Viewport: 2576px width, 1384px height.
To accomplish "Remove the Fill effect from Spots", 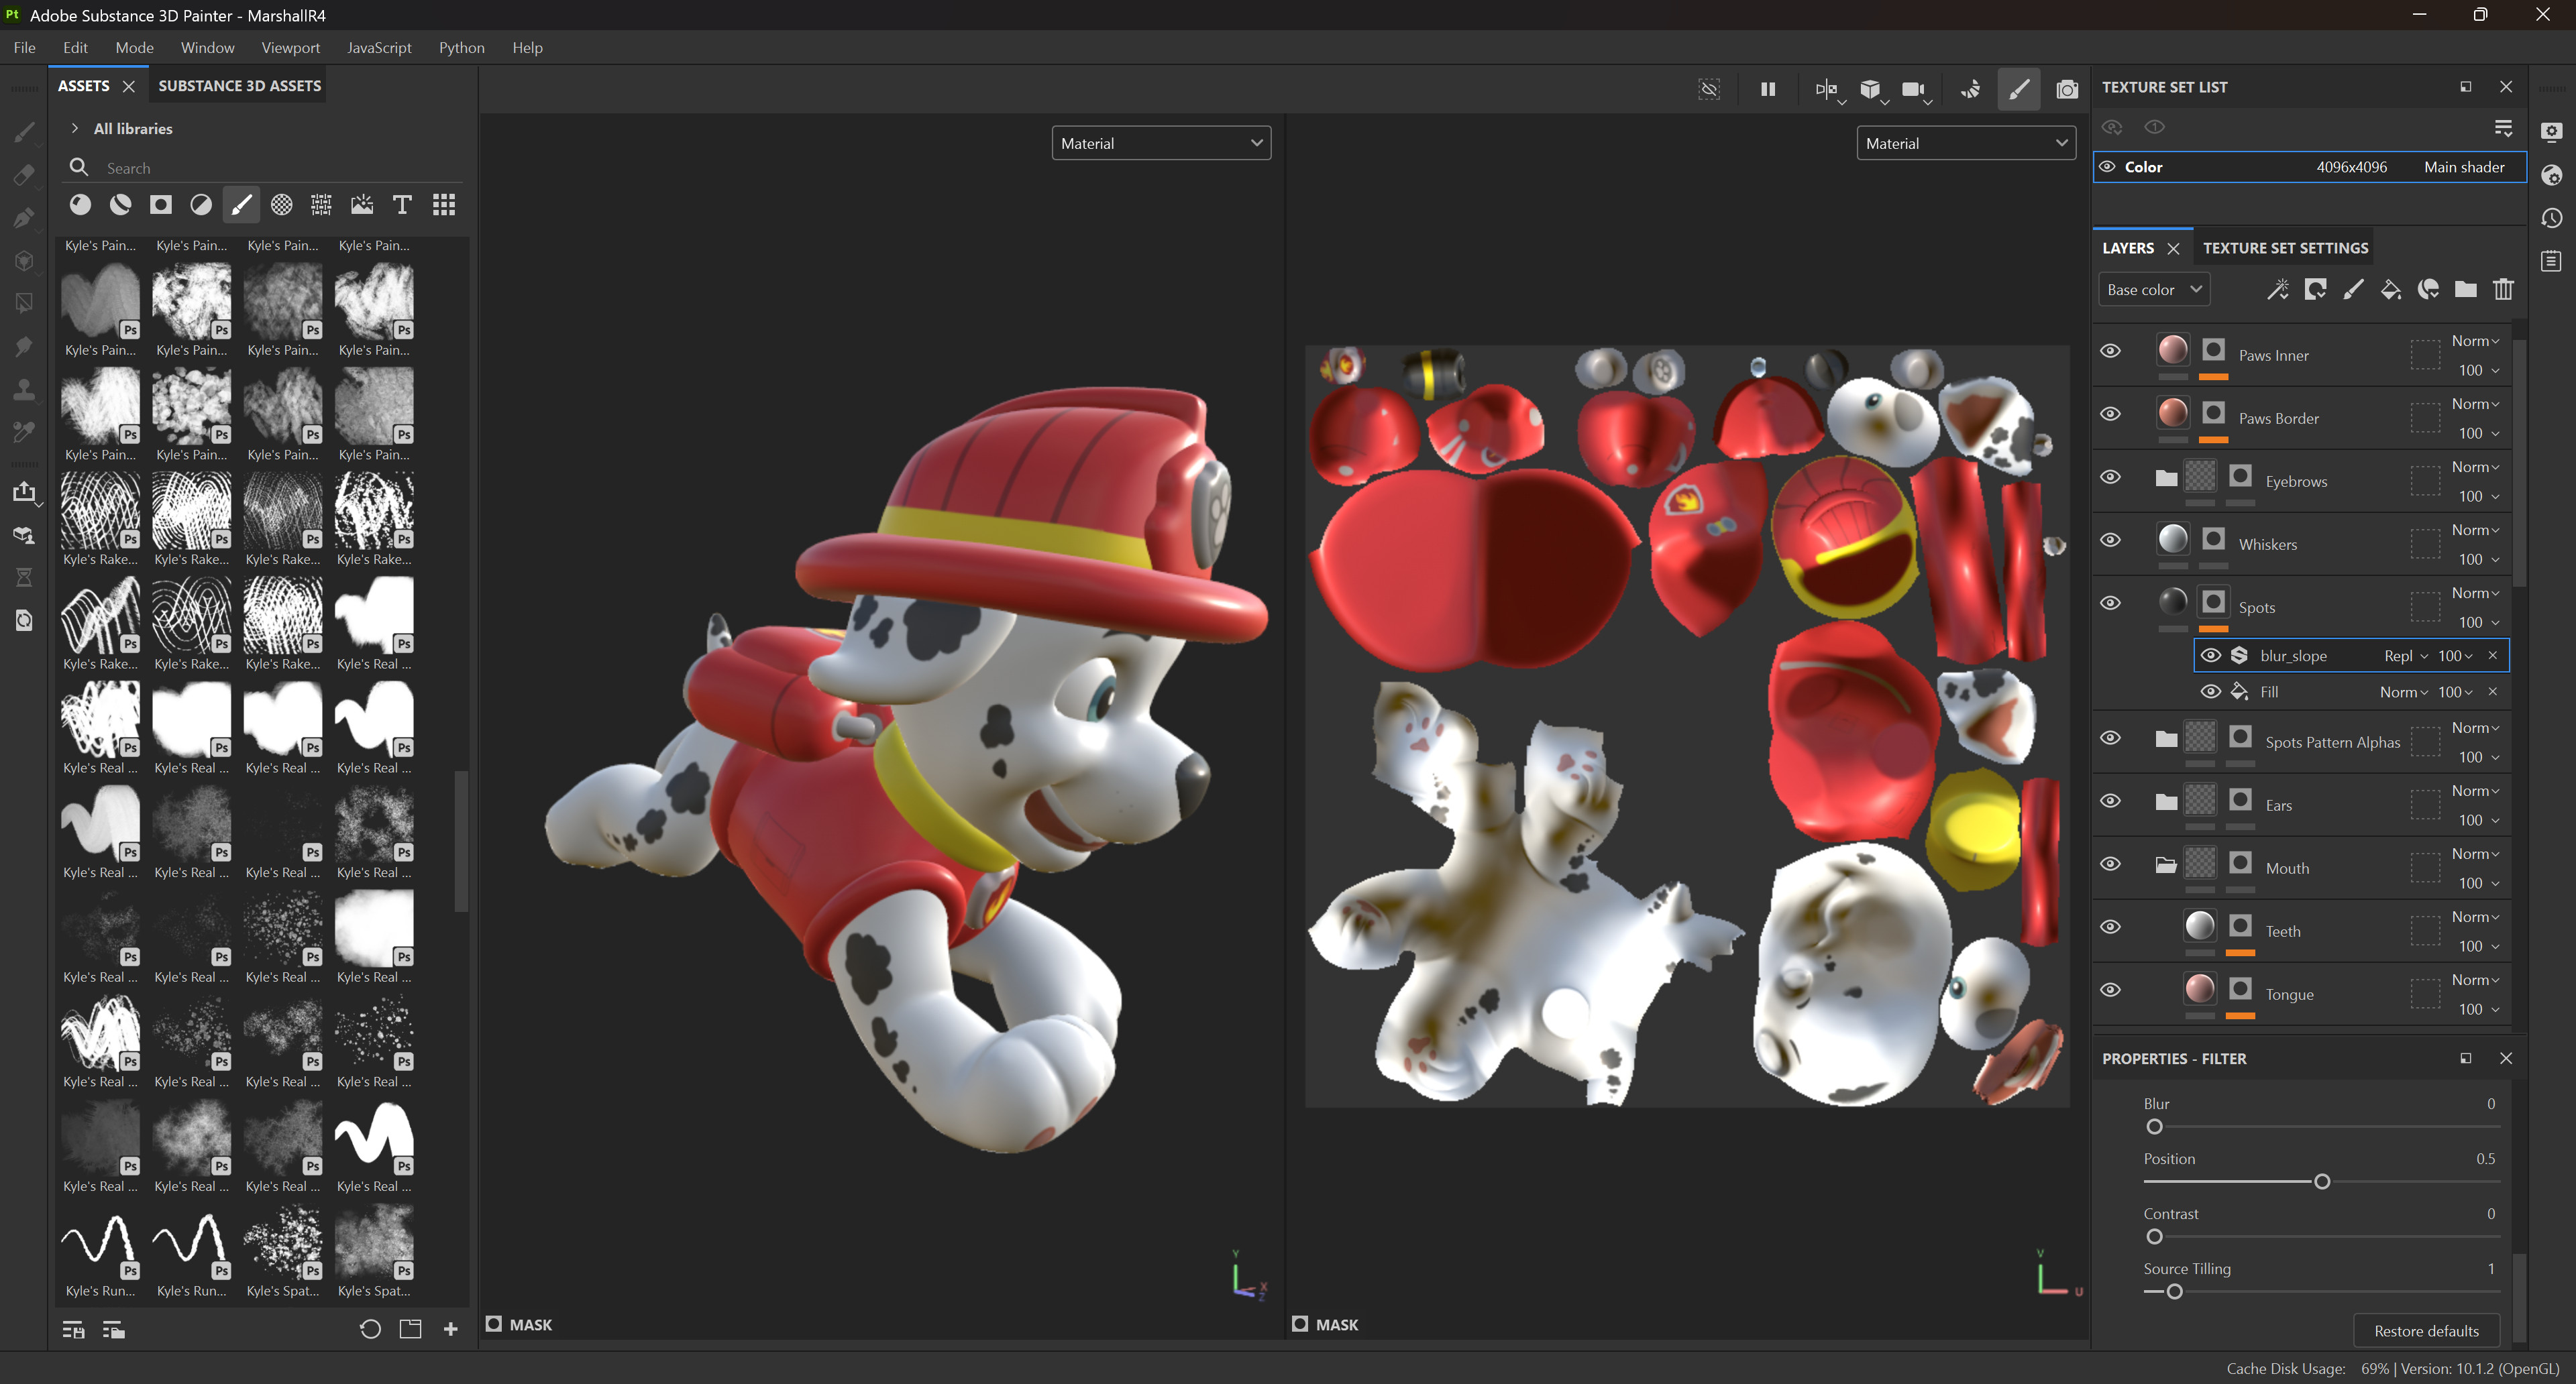I will 2493,691.
